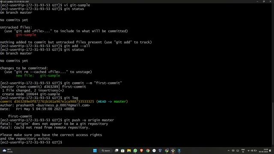Close the terminal window
The width and height of the screenshot is (274, 154).
click(270, 1)
